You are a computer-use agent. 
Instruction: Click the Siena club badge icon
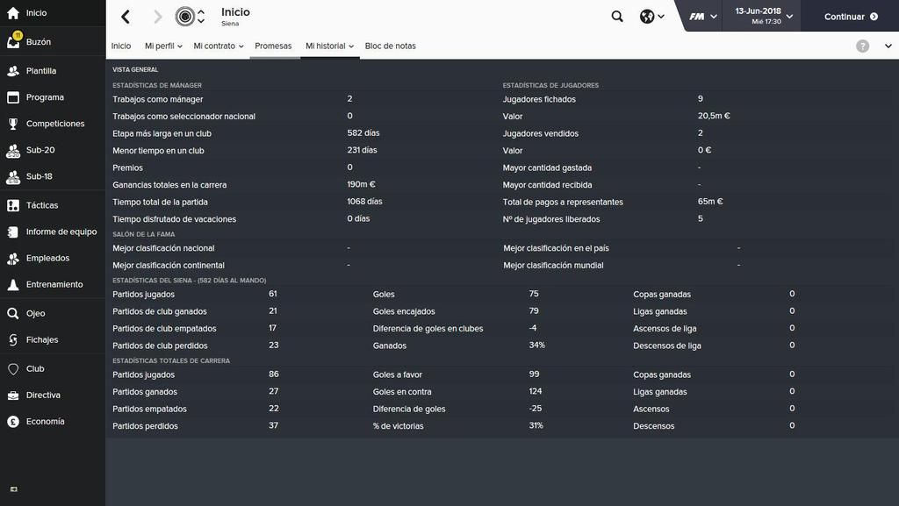pyautogui.click(x=184, y=17)
